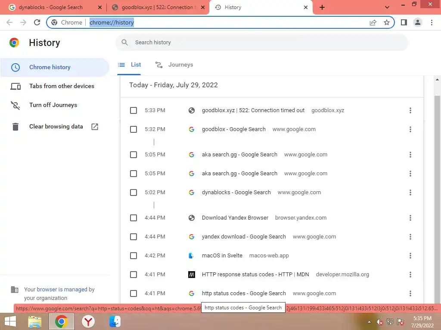Check the macOS in Svelte entry

point(134,256)
